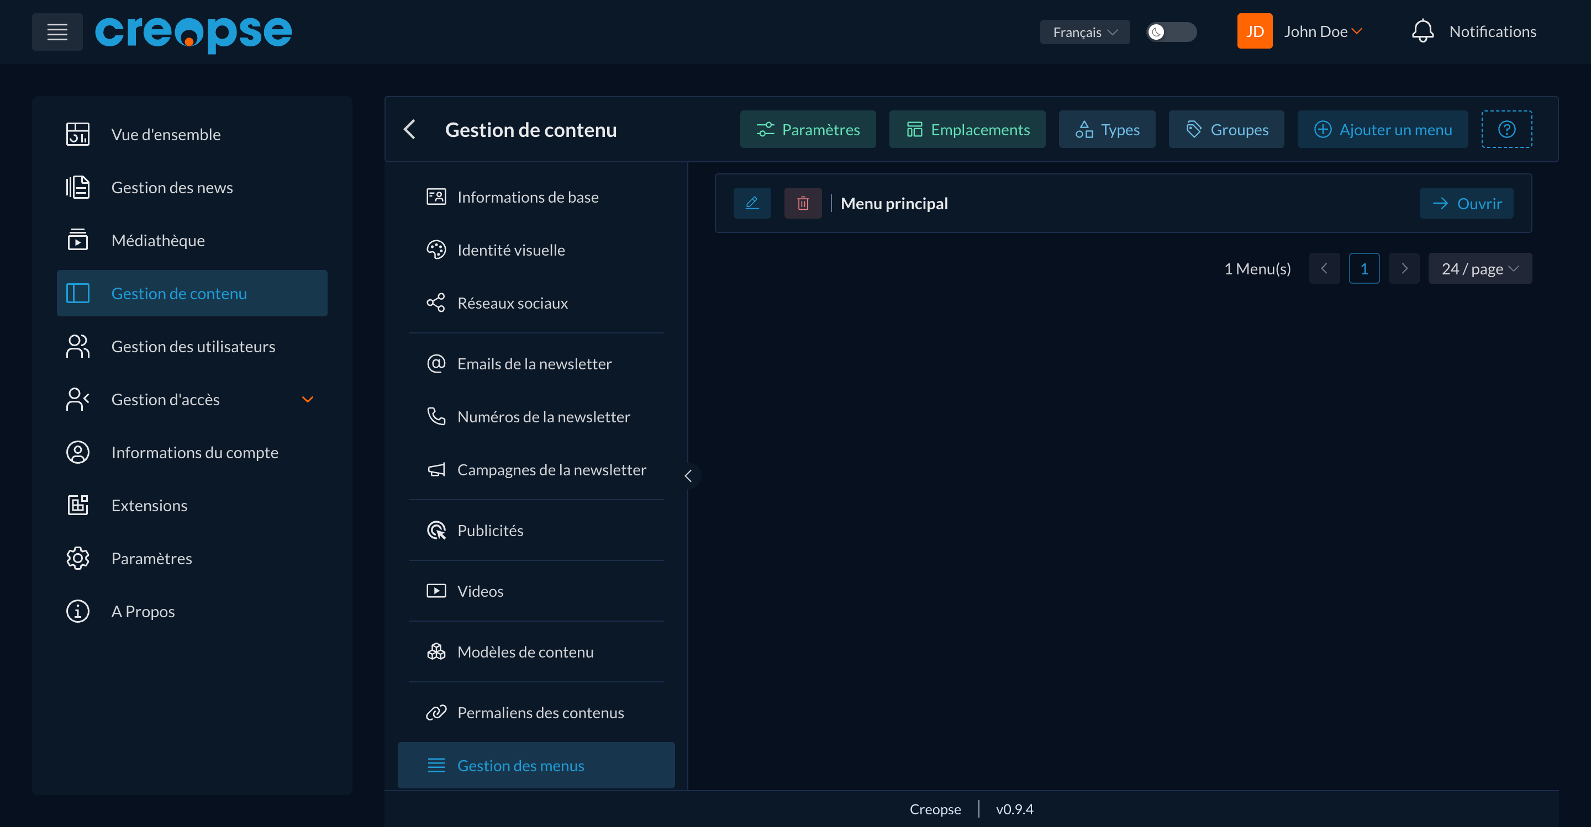Viewport: 1591px width, 827px height.
Task: Expand the John Doe user menu
Action: 1323,31
